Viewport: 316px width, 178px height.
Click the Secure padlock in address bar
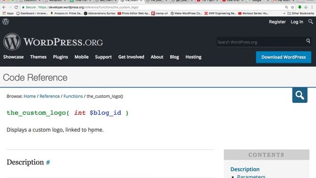23,7
